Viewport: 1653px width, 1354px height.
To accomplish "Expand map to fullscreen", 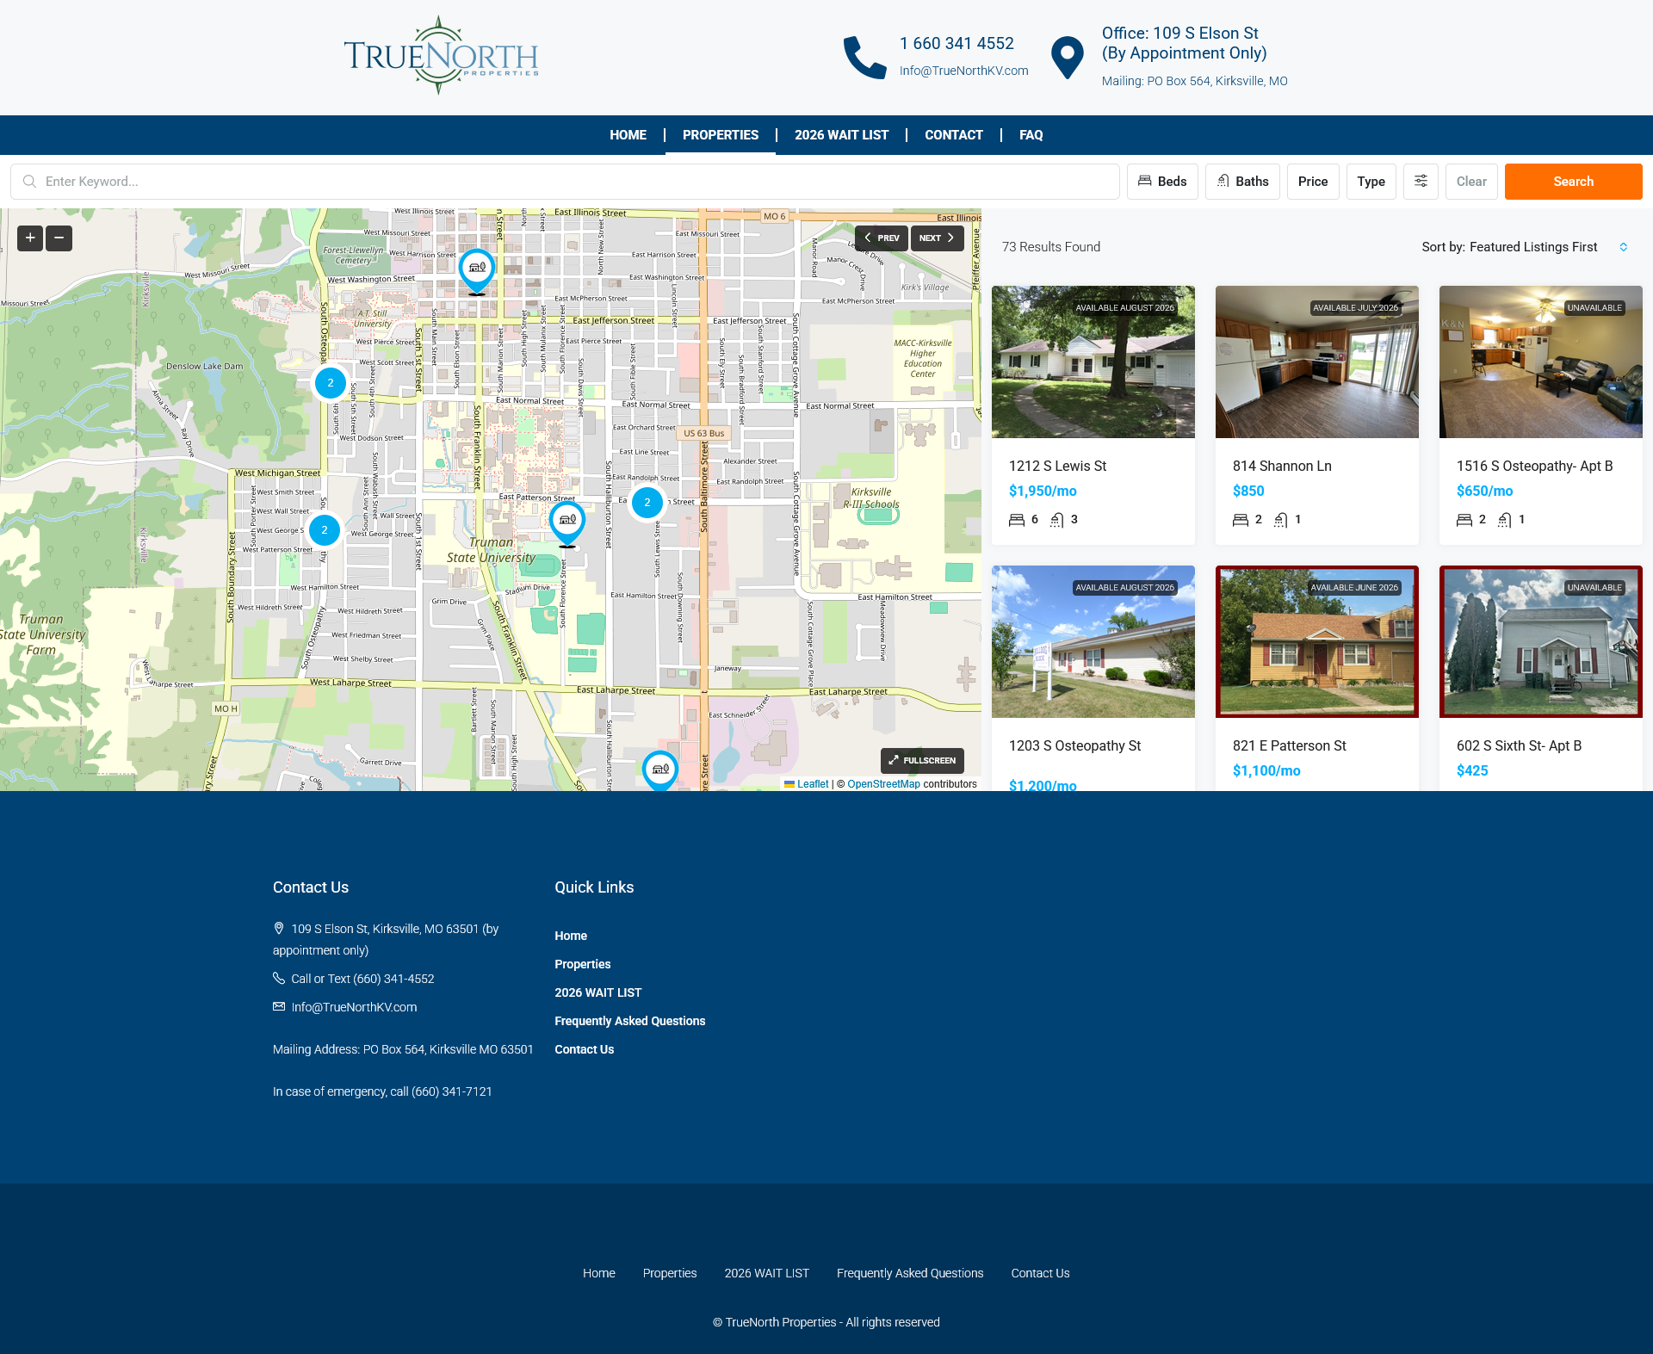I will 922,760.
